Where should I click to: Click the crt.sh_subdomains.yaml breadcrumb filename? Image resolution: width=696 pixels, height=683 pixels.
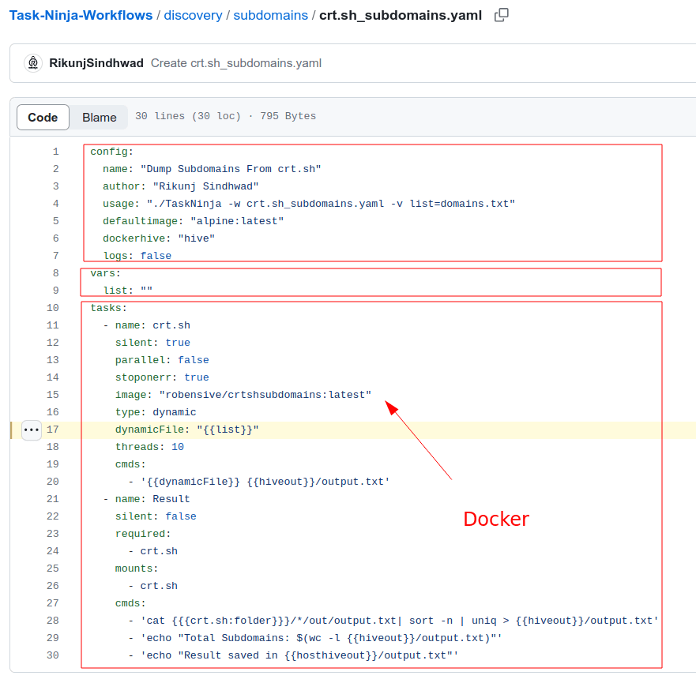coord(400,14)
